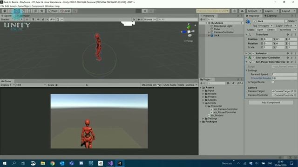This screenshot has height=167, width=298.
Task: Toggle Mute Audio in Game view
Action: [x=169, y=85]
